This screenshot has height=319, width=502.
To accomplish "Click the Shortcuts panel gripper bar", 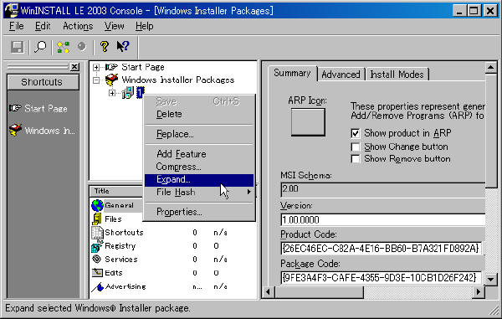I will click(38, 67).
